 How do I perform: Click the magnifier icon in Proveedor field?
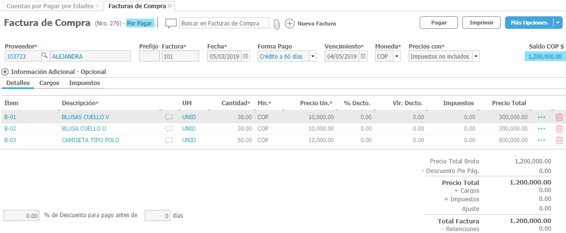coord(45,56)
